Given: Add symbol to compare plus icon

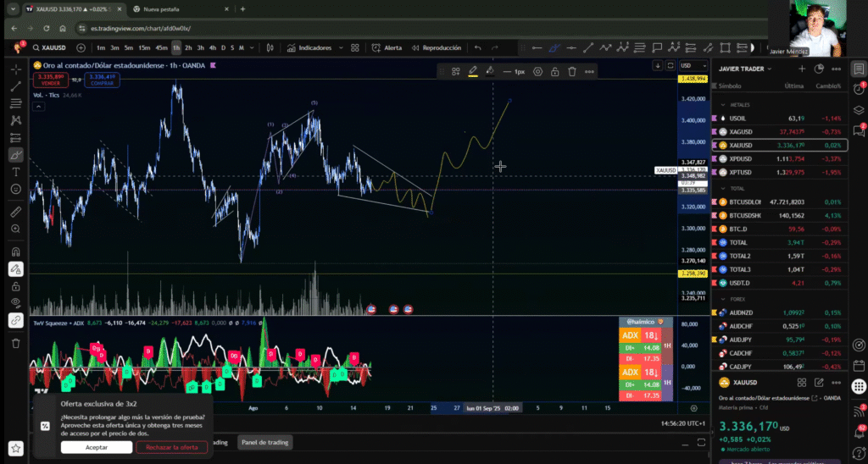Looking at the screenshot, I should click(x=81, y=48).
